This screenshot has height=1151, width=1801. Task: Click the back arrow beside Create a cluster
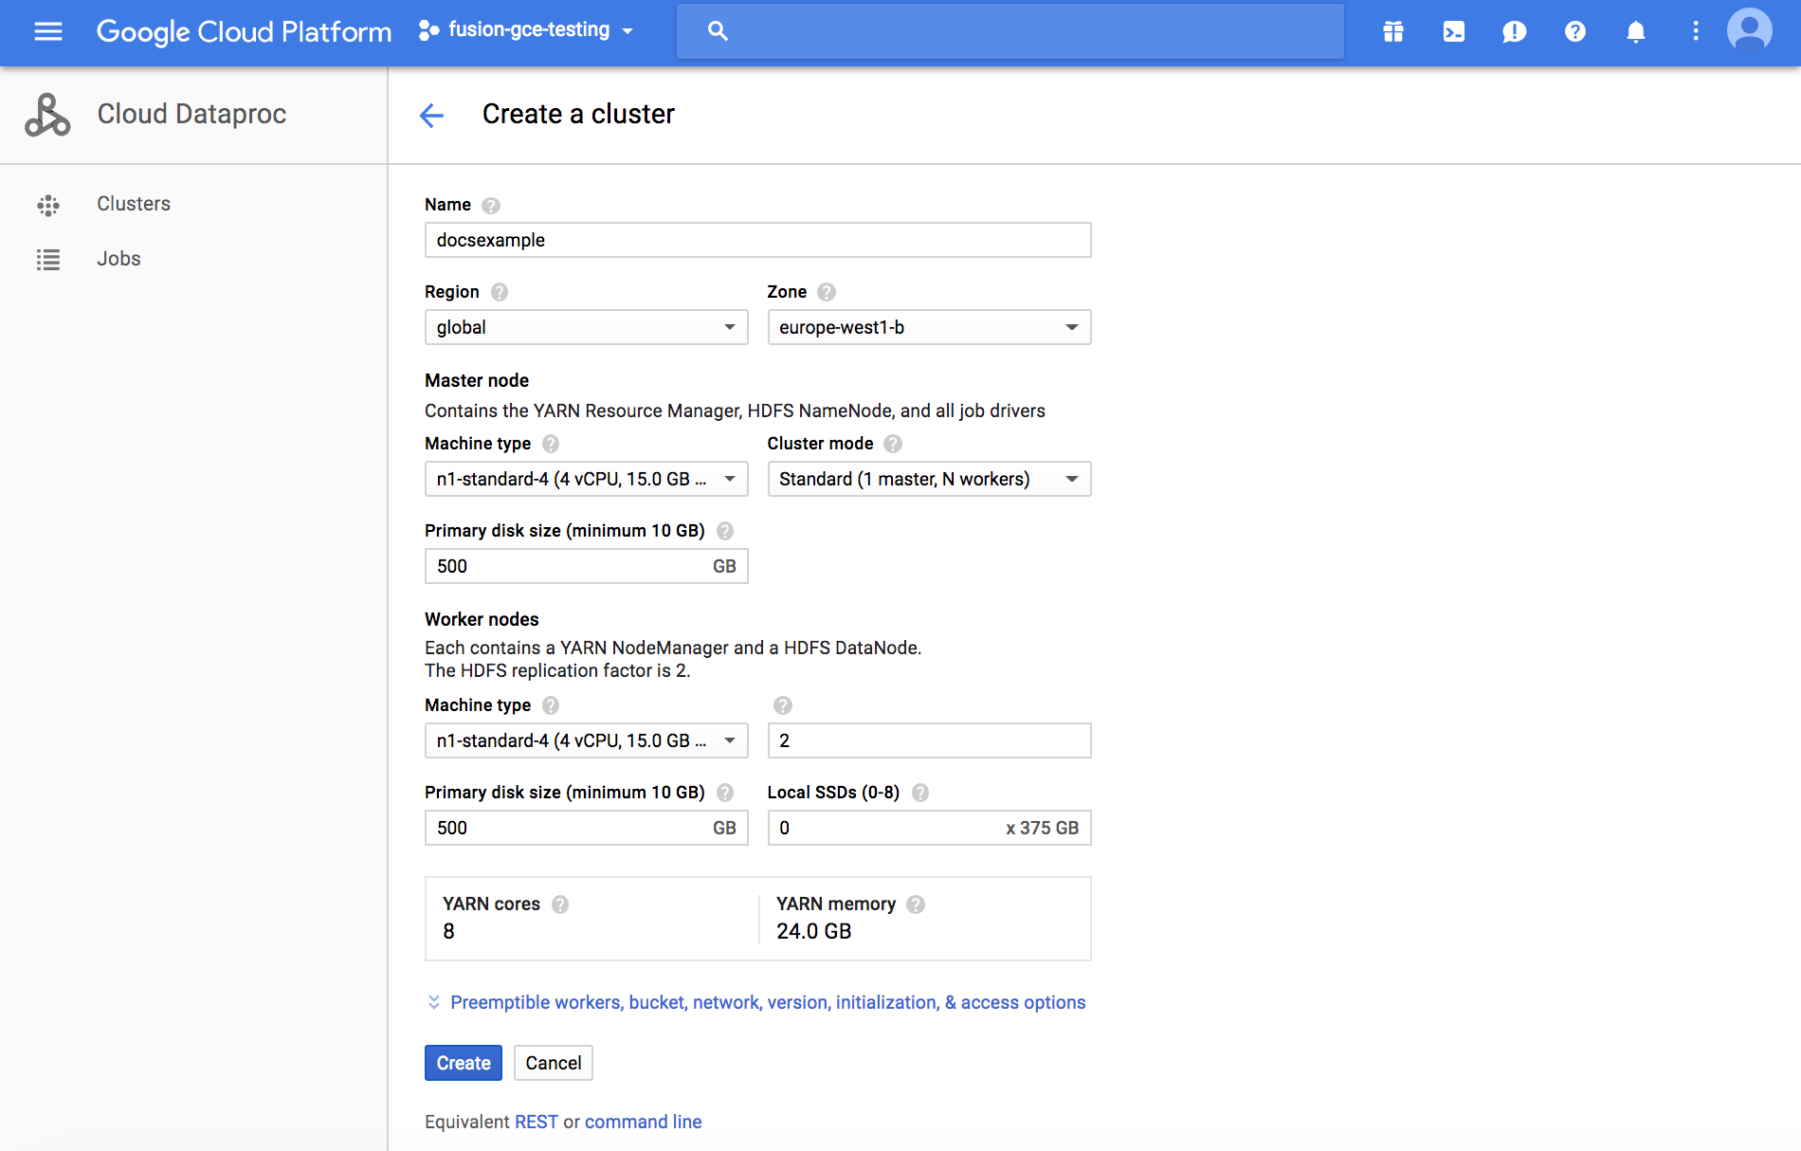pyautogui.click(x=431, y=115)
